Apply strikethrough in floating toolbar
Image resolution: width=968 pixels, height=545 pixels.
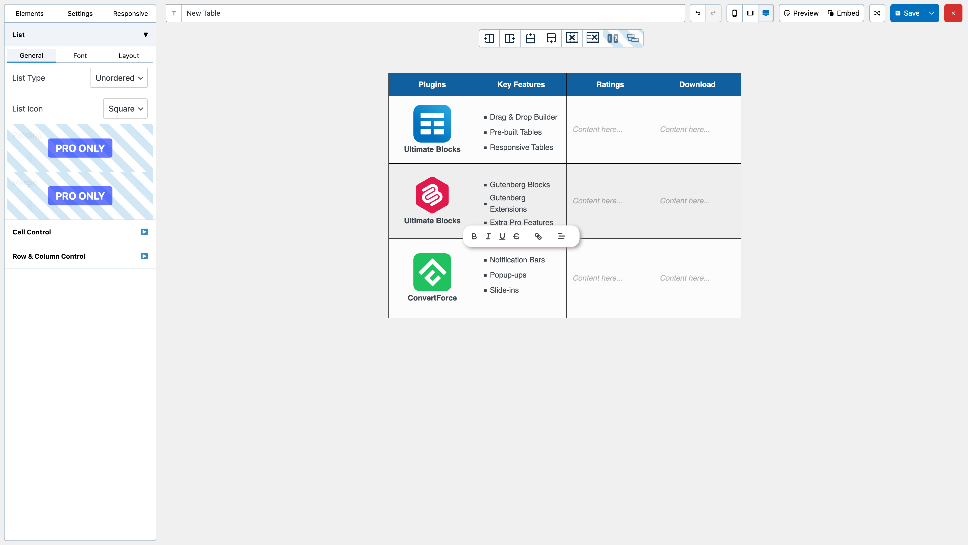pos(516,236)
